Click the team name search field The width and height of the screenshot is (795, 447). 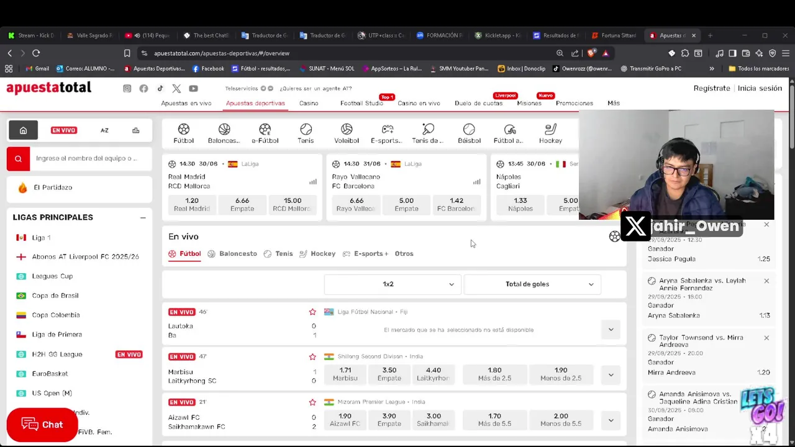coord(91,159)
